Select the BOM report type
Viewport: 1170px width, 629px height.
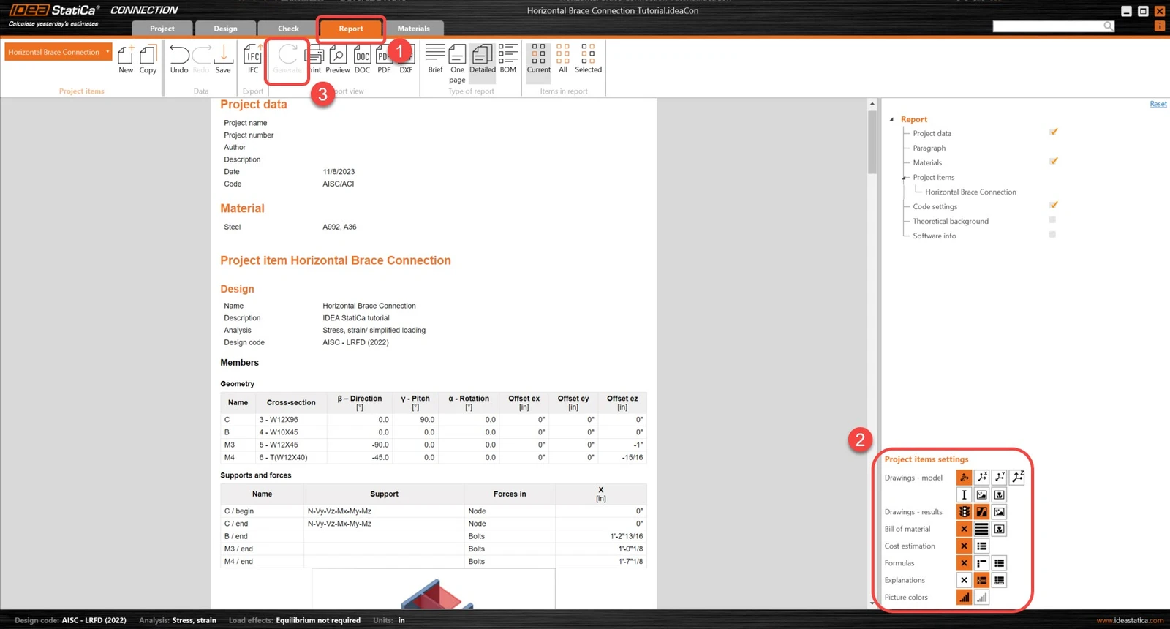(507, 59)
